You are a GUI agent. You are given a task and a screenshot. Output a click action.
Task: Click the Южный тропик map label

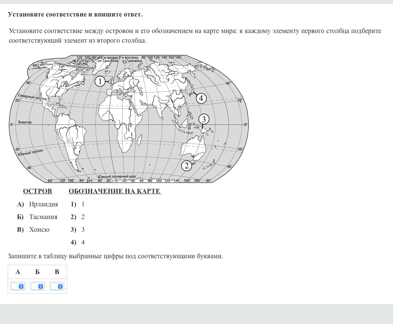click(x=30, y=153)
